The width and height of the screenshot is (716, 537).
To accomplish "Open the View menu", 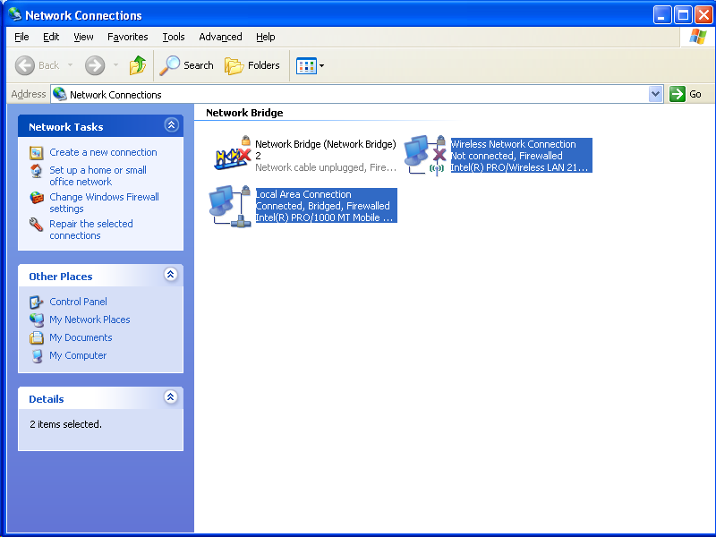I will (83, 37).
